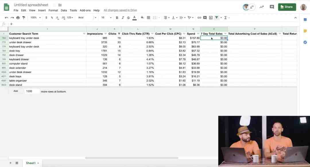Open the Keep notes side panel icon

(x=305, y=31)
